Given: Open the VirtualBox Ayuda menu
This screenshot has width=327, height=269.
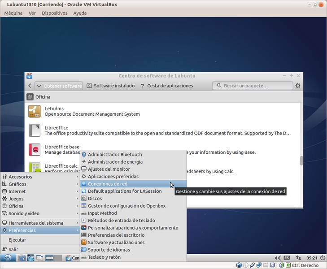Looking at the screenshot, I should 80,13.
